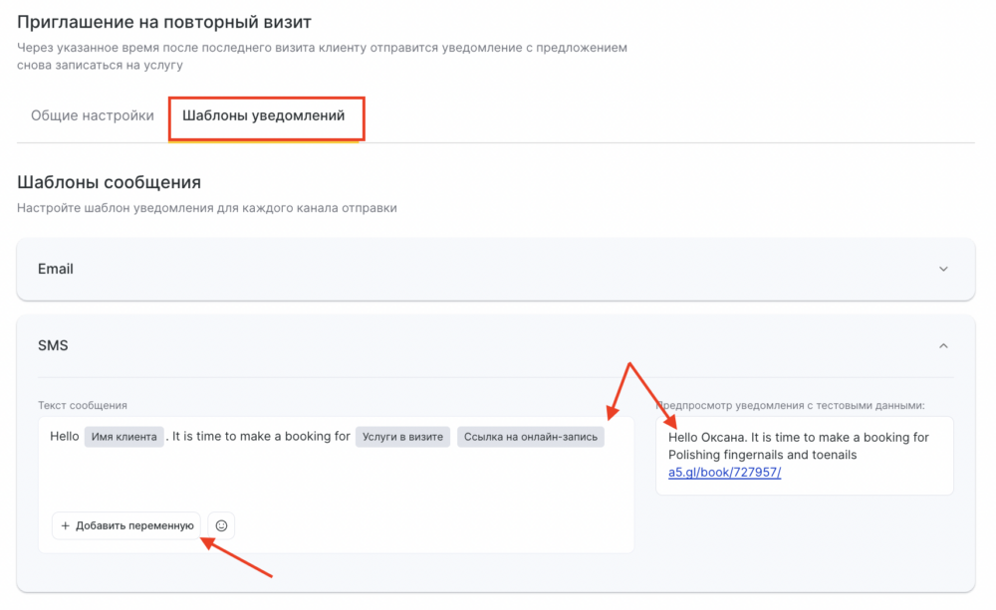Open the a5.gl/book/727957/ booking link

tap(724, 473)
